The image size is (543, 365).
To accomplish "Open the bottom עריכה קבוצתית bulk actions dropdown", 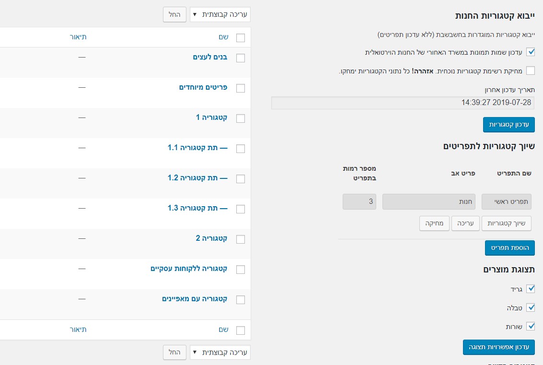I will pos(220,353).
